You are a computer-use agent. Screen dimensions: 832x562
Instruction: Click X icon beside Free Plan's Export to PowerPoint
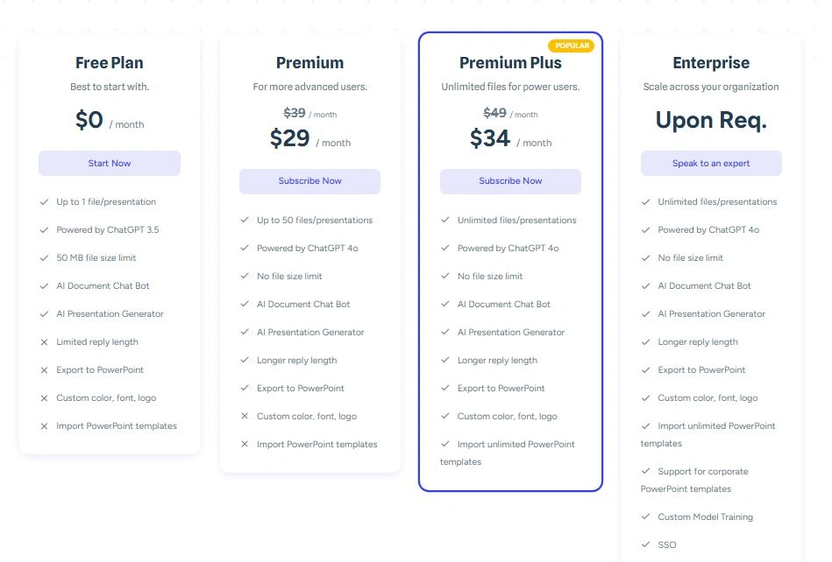[x=44, y=370]
